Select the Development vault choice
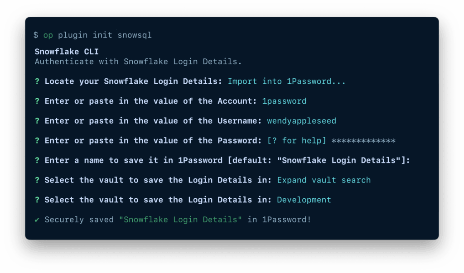The image size is (464, 273). [304, 200]
